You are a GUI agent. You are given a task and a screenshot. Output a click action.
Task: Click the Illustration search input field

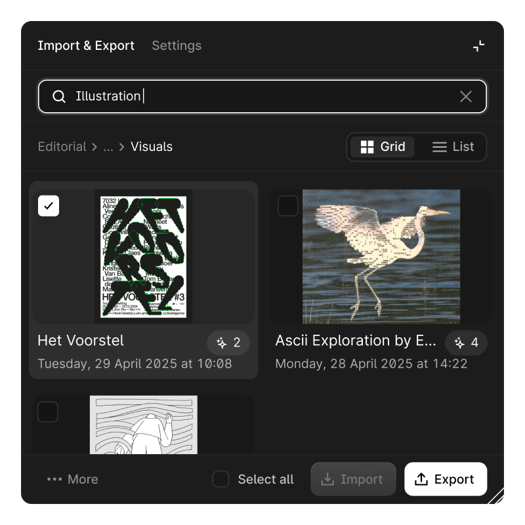pos(262,96)
